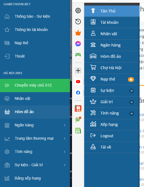Select the Tân Thủ menu item
144x187 pixels.
112,11
